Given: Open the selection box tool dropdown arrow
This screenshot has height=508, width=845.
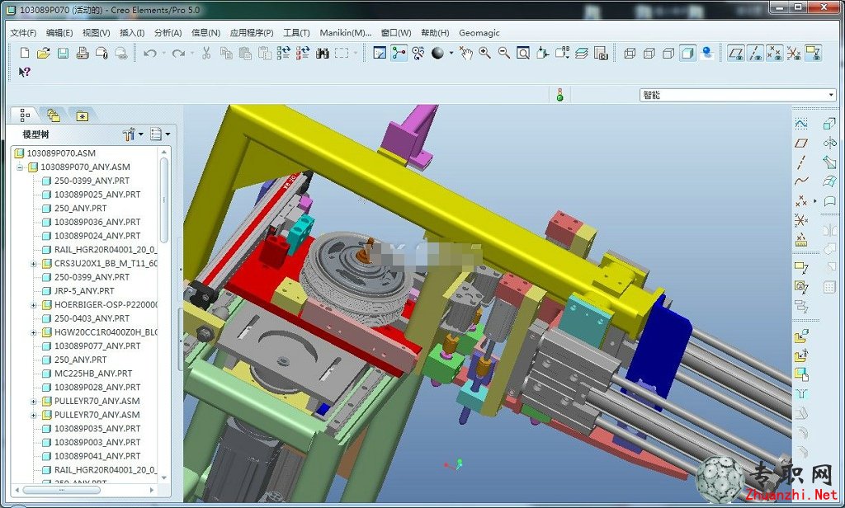Looking at the screenshot, I should point(355,53).
